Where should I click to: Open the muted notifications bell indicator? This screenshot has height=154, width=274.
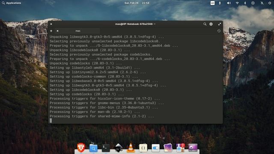(x=262, y=3)
